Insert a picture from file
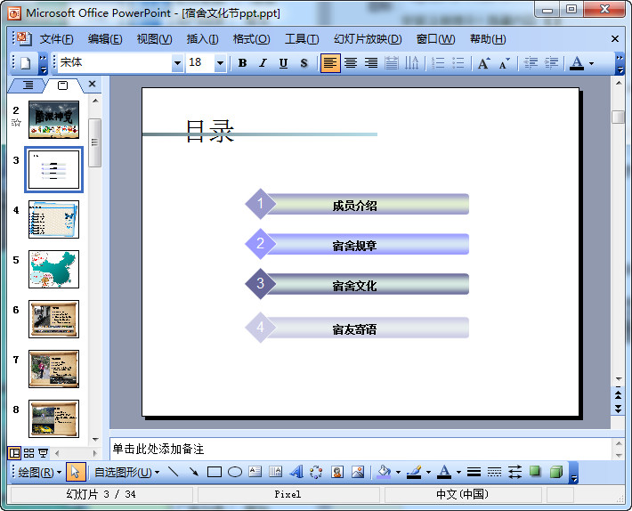The image size is (632, 511). [x=358, y=472]
